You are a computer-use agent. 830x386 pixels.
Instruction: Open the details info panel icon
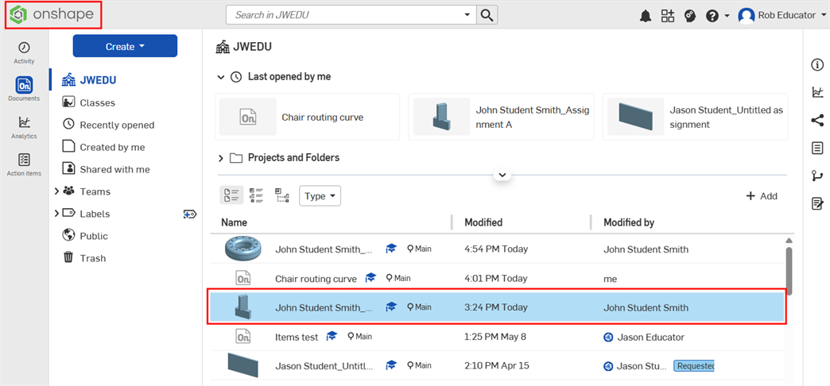[x=817, y=65]
